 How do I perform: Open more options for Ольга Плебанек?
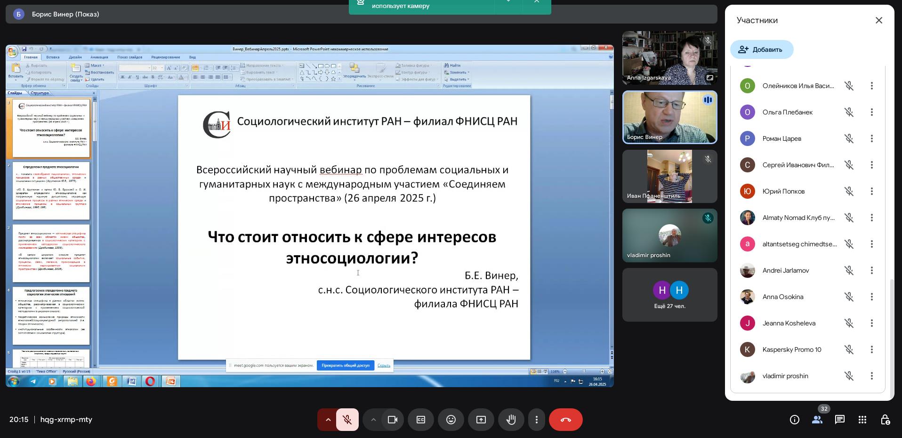pos(871,112)
